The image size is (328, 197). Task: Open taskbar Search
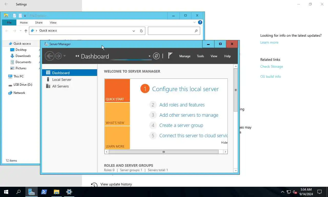coord(18,192)
